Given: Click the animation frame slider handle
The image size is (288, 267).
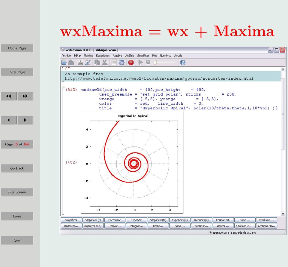Looking at the screenshot, I should [155, 63].
